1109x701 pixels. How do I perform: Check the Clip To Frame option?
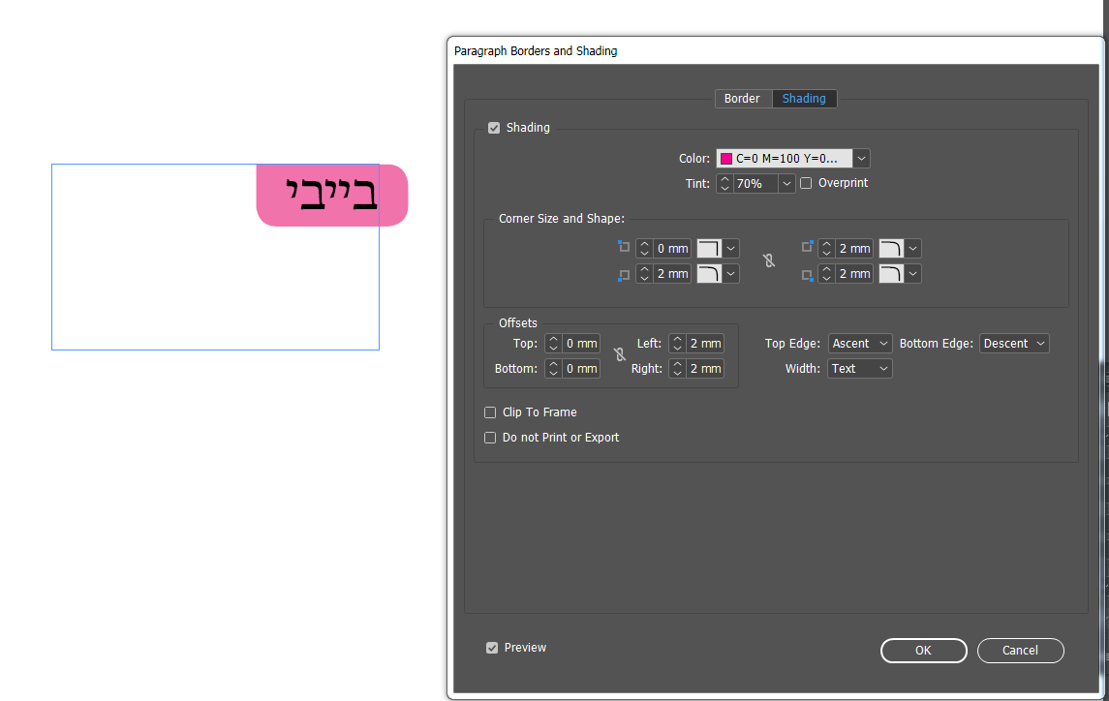pos(490,412)
